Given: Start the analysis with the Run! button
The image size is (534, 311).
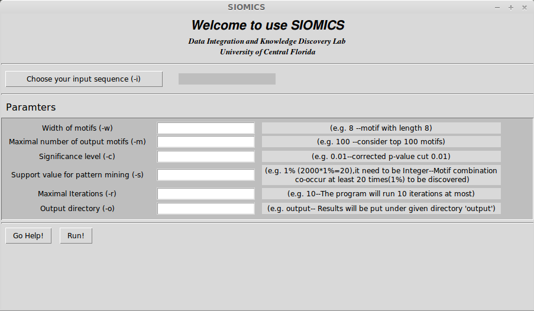Looking at the screenshot, I should coord(76,236).
